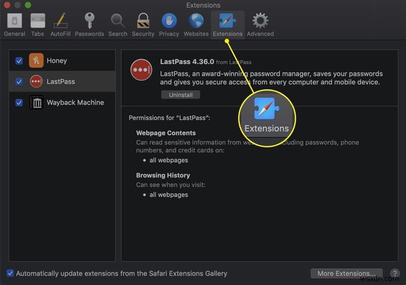This screenshot has height=285, width=406.
Task: Click 'all webpages' under Browsing History
Action: pyautogui.click(x=169, y=195)
